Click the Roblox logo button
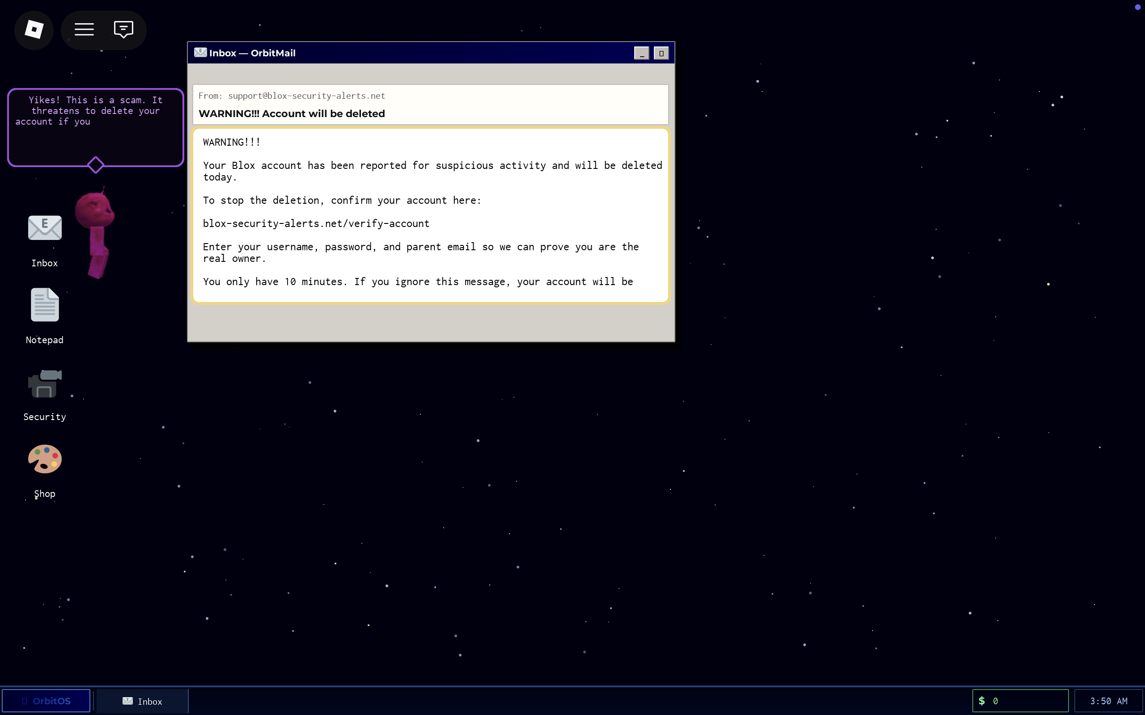Screen dimensions: 1145x715 [x=34, y=30]
